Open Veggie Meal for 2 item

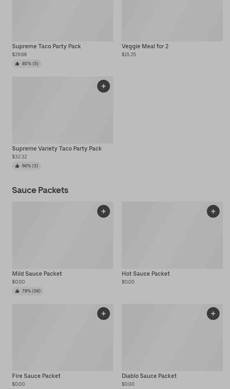(145, 46)
